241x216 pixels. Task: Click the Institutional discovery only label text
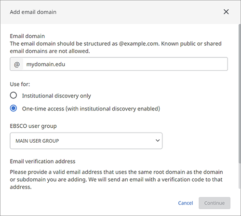(x=56, y=96)
